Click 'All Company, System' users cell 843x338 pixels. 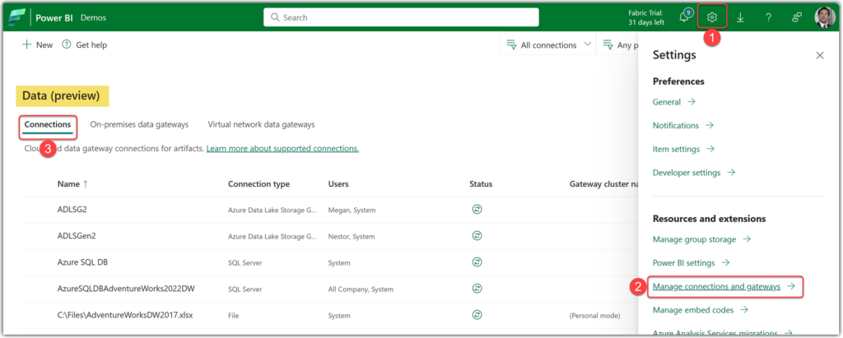[361, 289]
